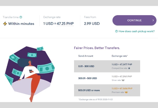Screen dimensions: 158x108
Task: Click the 2.99 USD fee amount
Action: point(92,24)
